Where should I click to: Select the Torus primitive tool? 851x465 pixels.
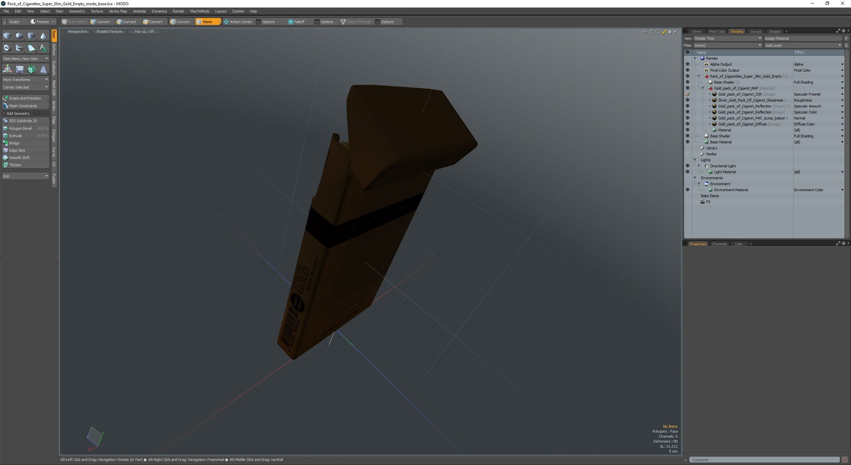(7, 48)
